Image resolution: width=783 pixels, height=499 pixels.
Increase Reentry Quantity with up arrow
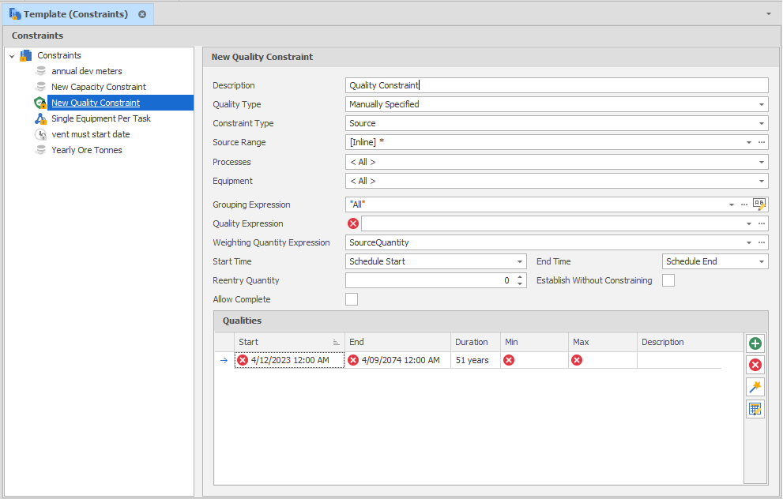(520, 277)
